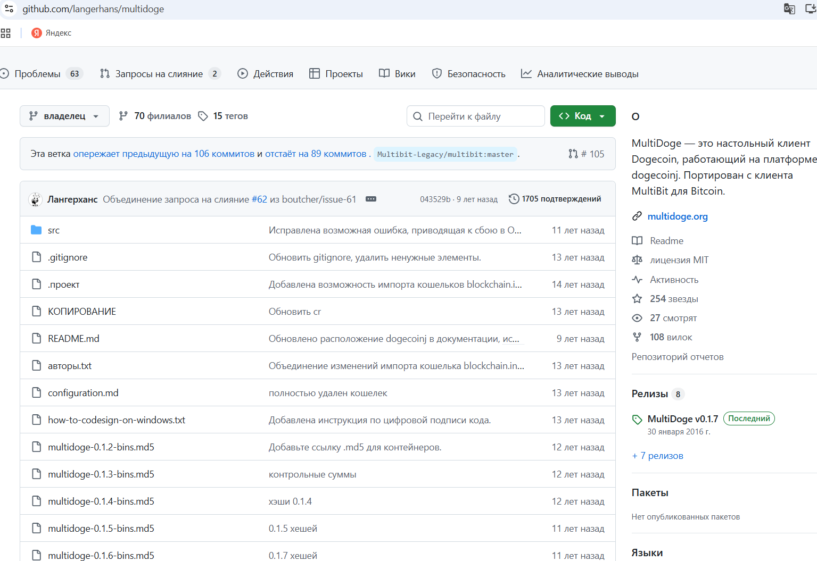Viewport: 817px width, 561px height.
Task: Open the browser apps grid icon
Action: [x=6, y=33]
